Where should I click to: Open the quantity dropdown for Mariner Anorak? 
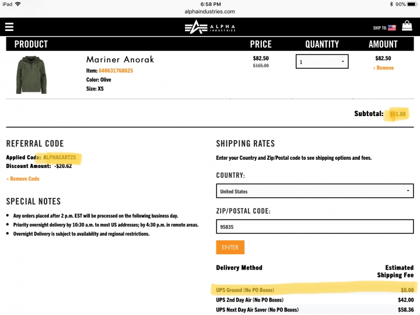click(322, 62)
